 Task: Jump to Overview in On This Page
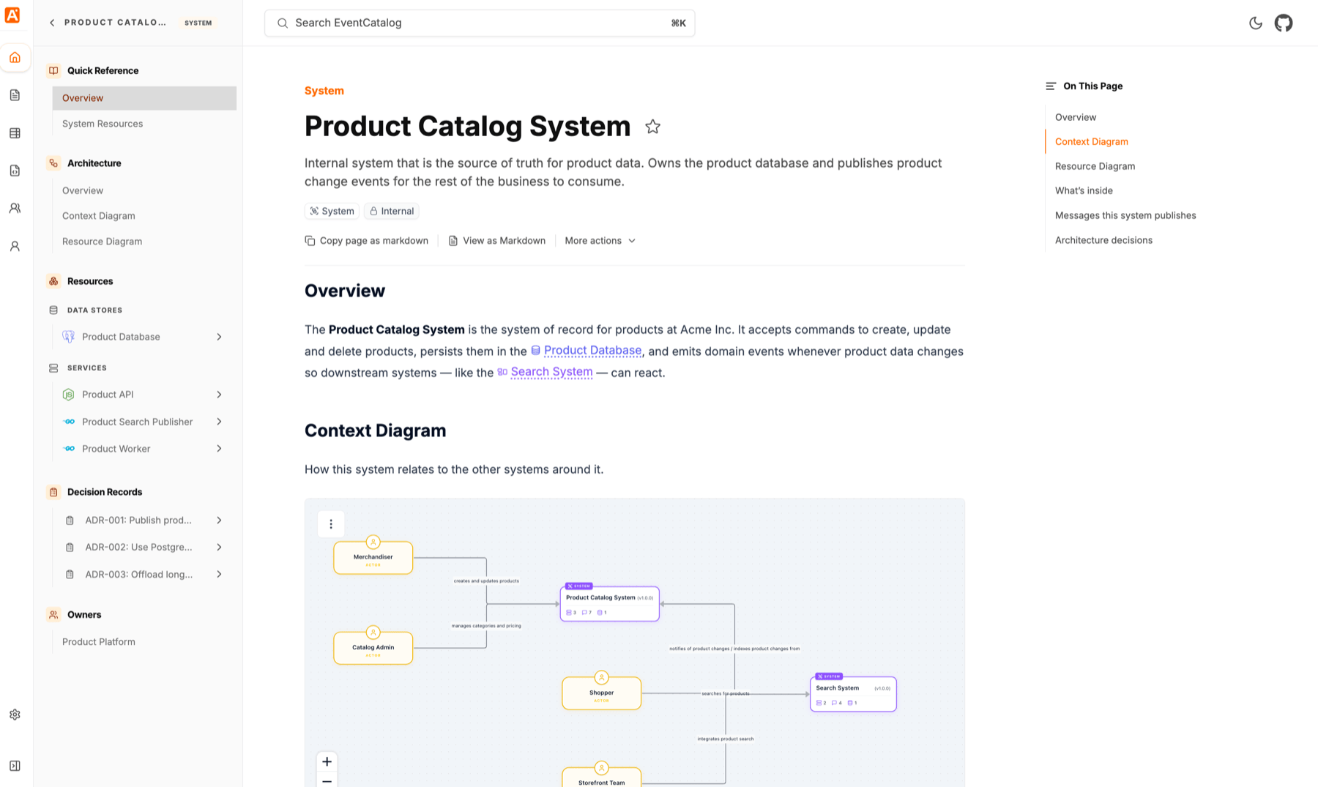point(1076,117)
